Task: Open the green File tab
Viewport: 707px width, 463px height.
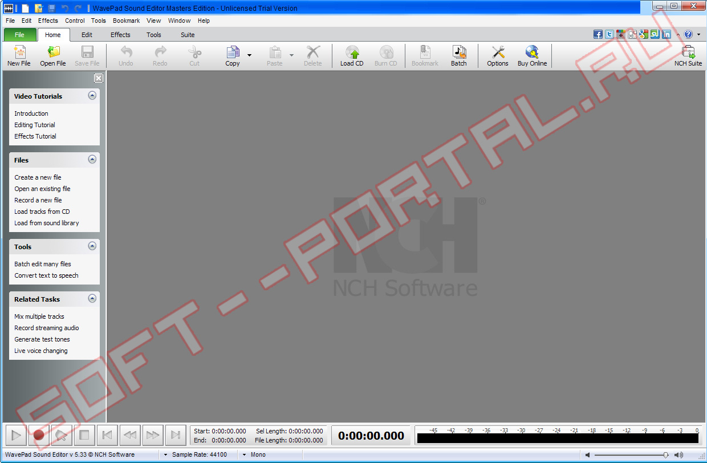Action: click(x=20, y=35)
